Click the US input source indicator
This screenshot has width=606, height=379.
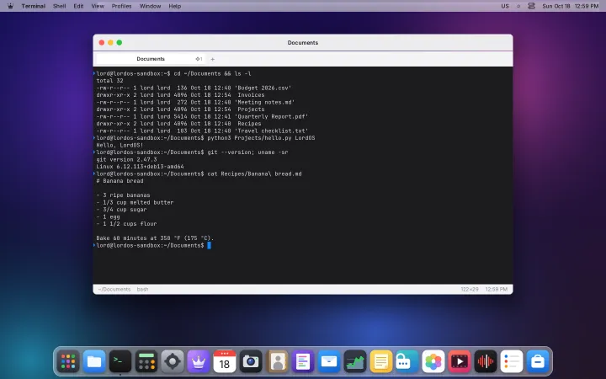pos(505,6)
